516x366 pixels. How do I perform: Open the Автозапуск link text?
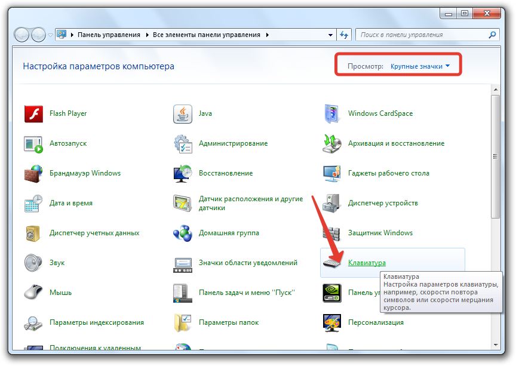point(68,143)
